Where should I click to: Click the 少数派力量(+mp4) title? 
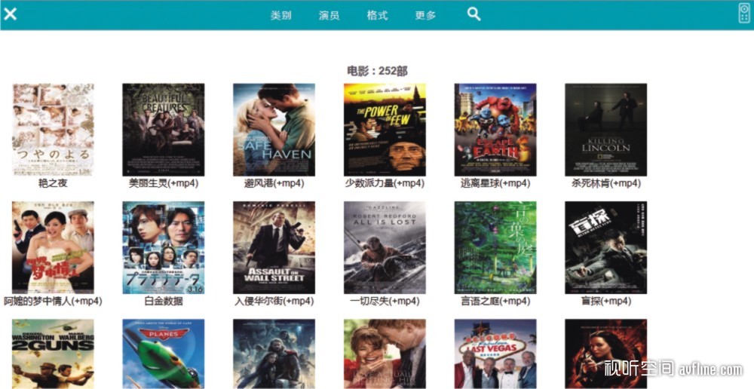point(385,183)
